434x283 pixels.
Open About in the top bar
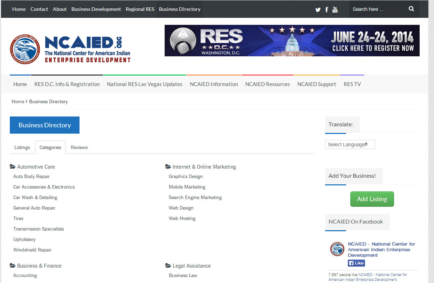coord(60,9)
